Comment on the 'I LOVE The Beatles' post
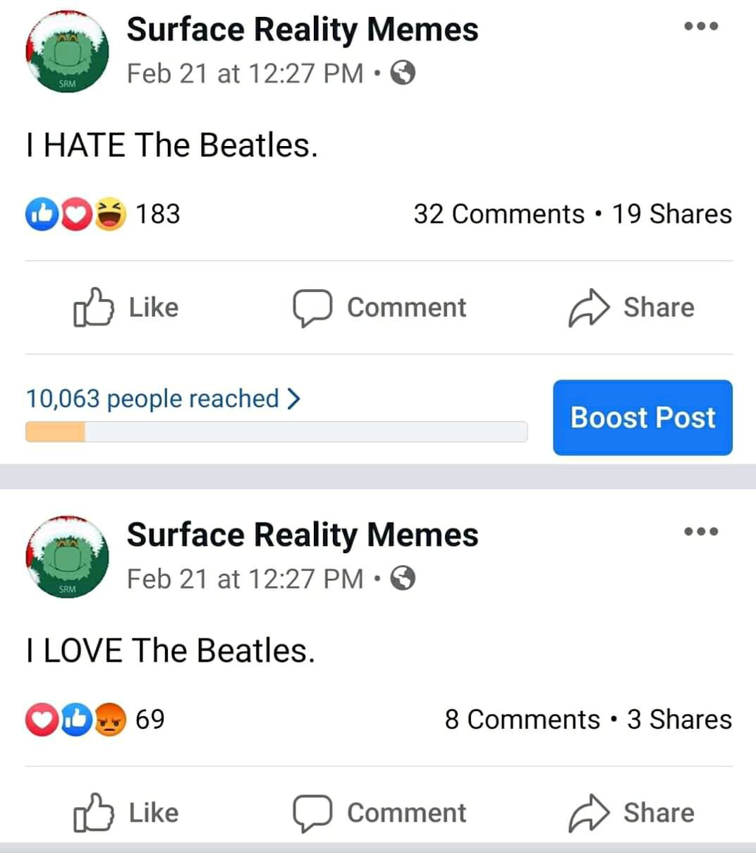 379,813
